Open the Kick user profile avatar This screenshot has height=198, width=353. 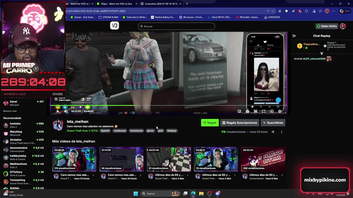click(x=343, y=26)
